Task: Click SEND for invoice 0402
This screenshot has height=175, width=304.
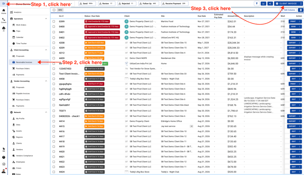Action: point(293,38)
